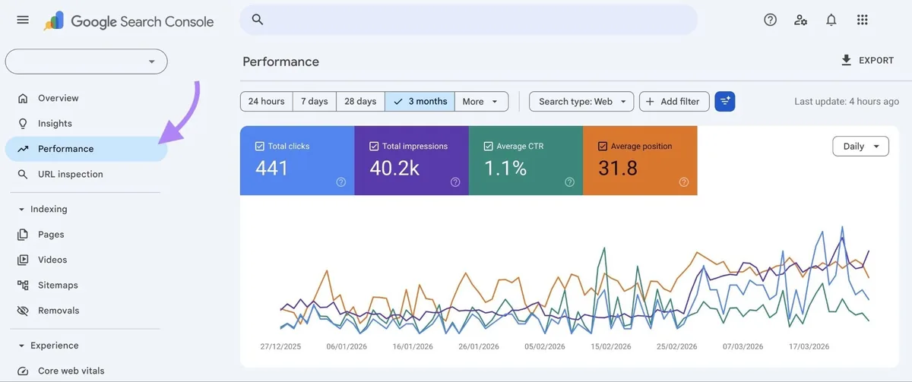The height and width of the screenshot is (382, 912).
Task: Click the 17/03/2026 axis date label
Action: pos(809,346)
